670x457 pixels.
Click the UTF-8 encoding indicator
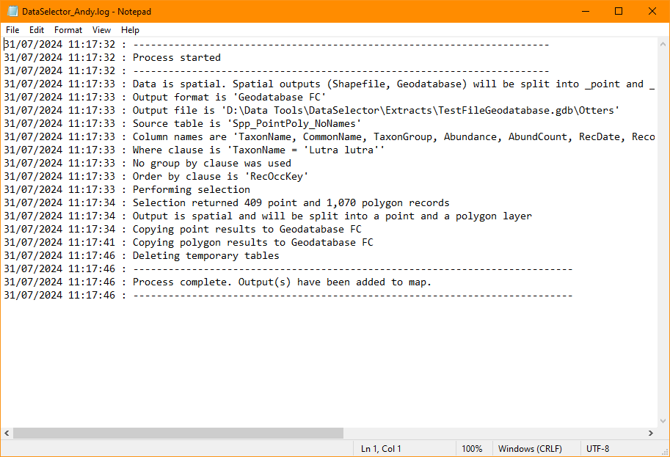[597, 449]
